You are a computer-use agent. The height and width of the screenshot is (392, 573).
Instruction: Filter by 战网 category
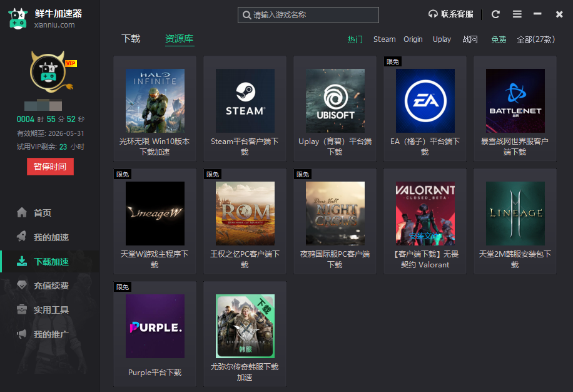[x=470, y=39]
